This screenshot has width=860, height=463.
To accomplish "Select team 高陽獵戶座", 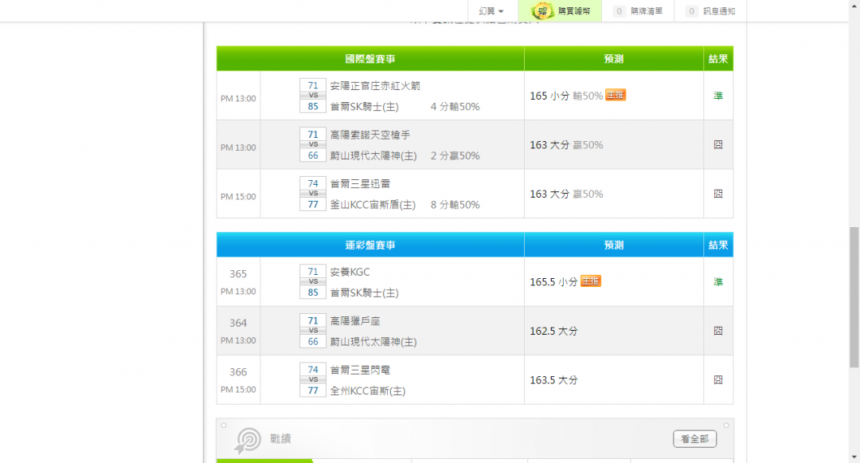I will point(355,321).
